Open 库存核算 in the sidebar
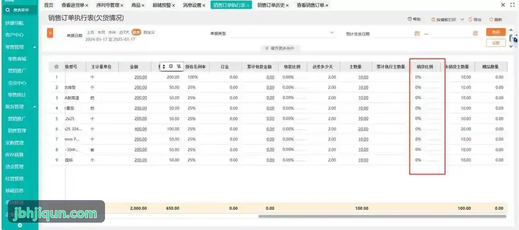The width and height of the screenshot is (519, 230). [x=15, y=155]
